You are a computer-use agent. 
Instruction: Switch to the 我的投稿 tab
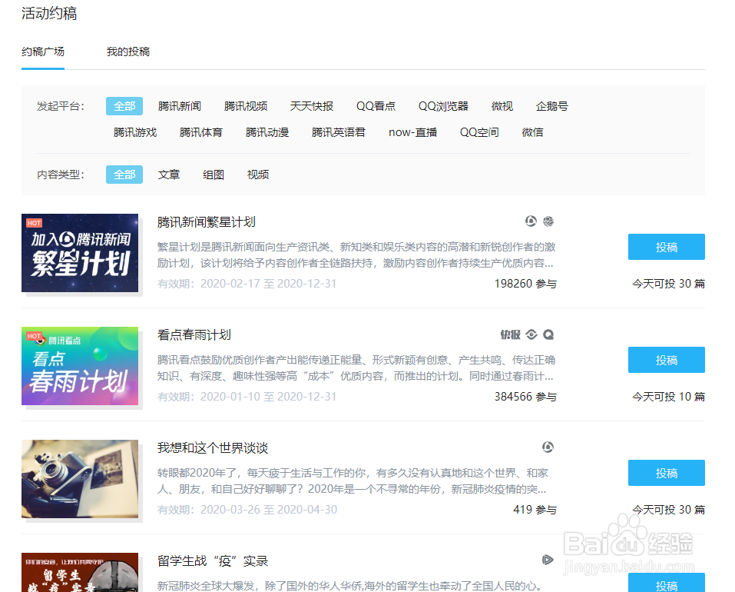click(x=128, y=52)
